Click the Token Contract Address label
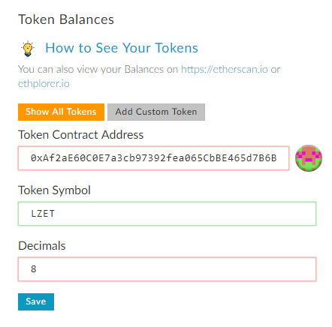 pyautogui.click(x=80, y=135)
